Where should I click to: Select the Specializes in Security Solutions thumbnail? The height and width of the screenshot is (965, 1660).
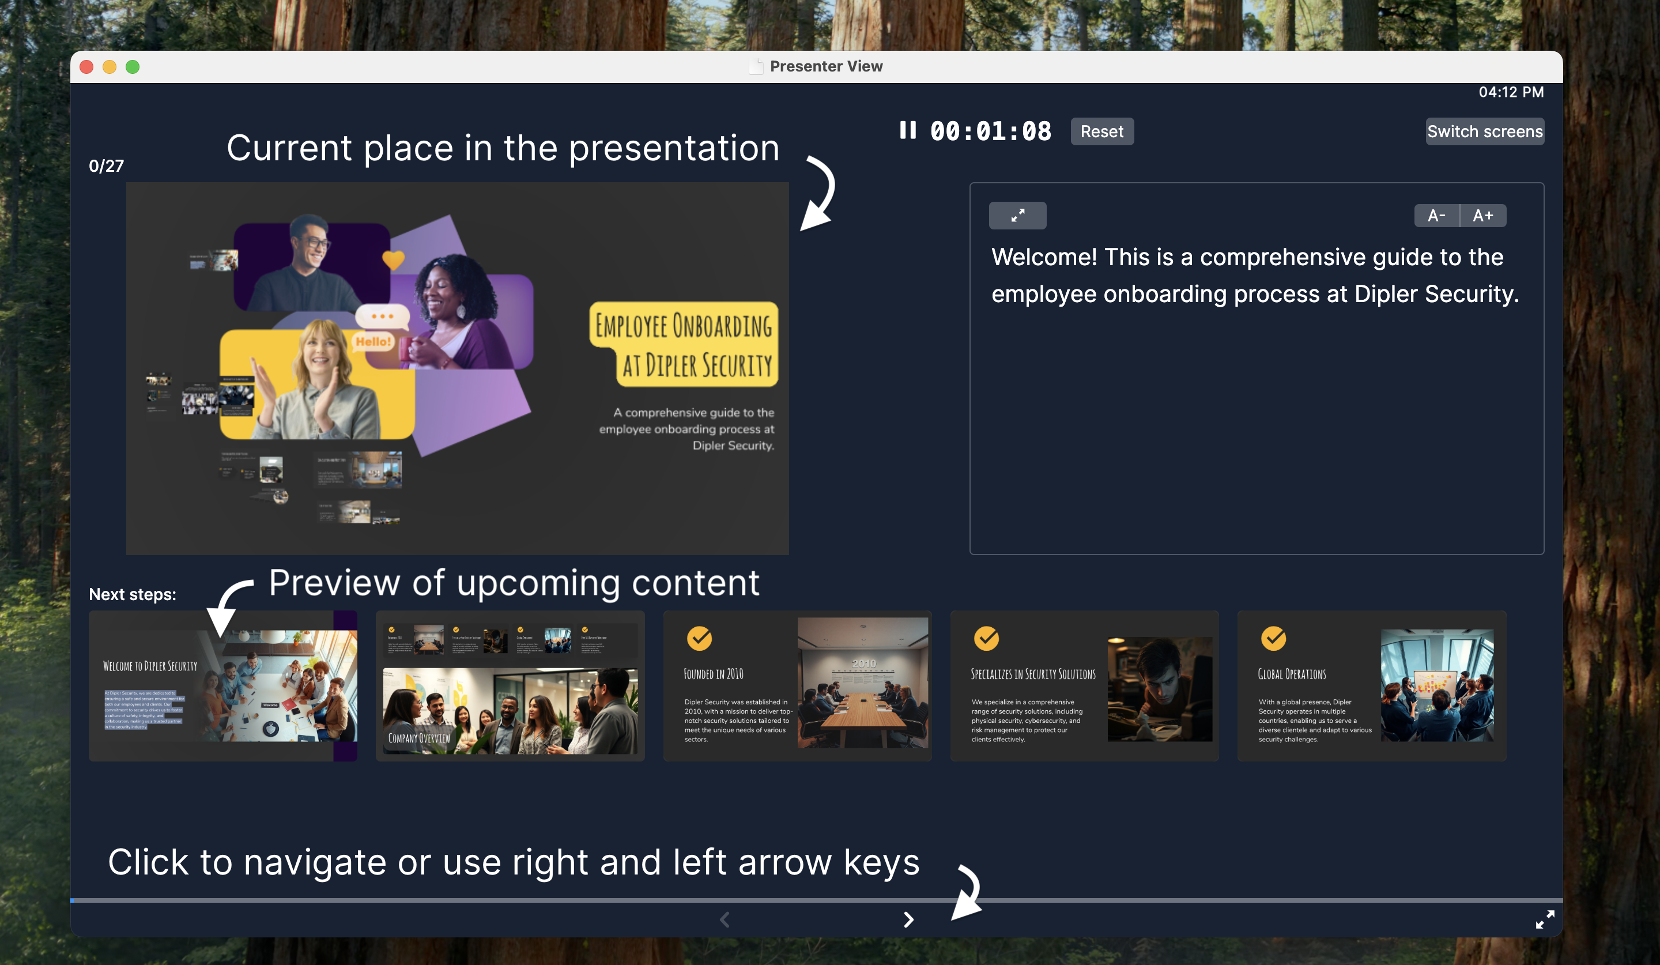point(1084,686)
